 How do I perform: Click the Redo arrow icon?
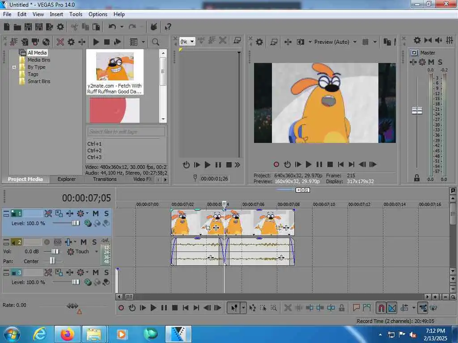[x=132, y=27]
